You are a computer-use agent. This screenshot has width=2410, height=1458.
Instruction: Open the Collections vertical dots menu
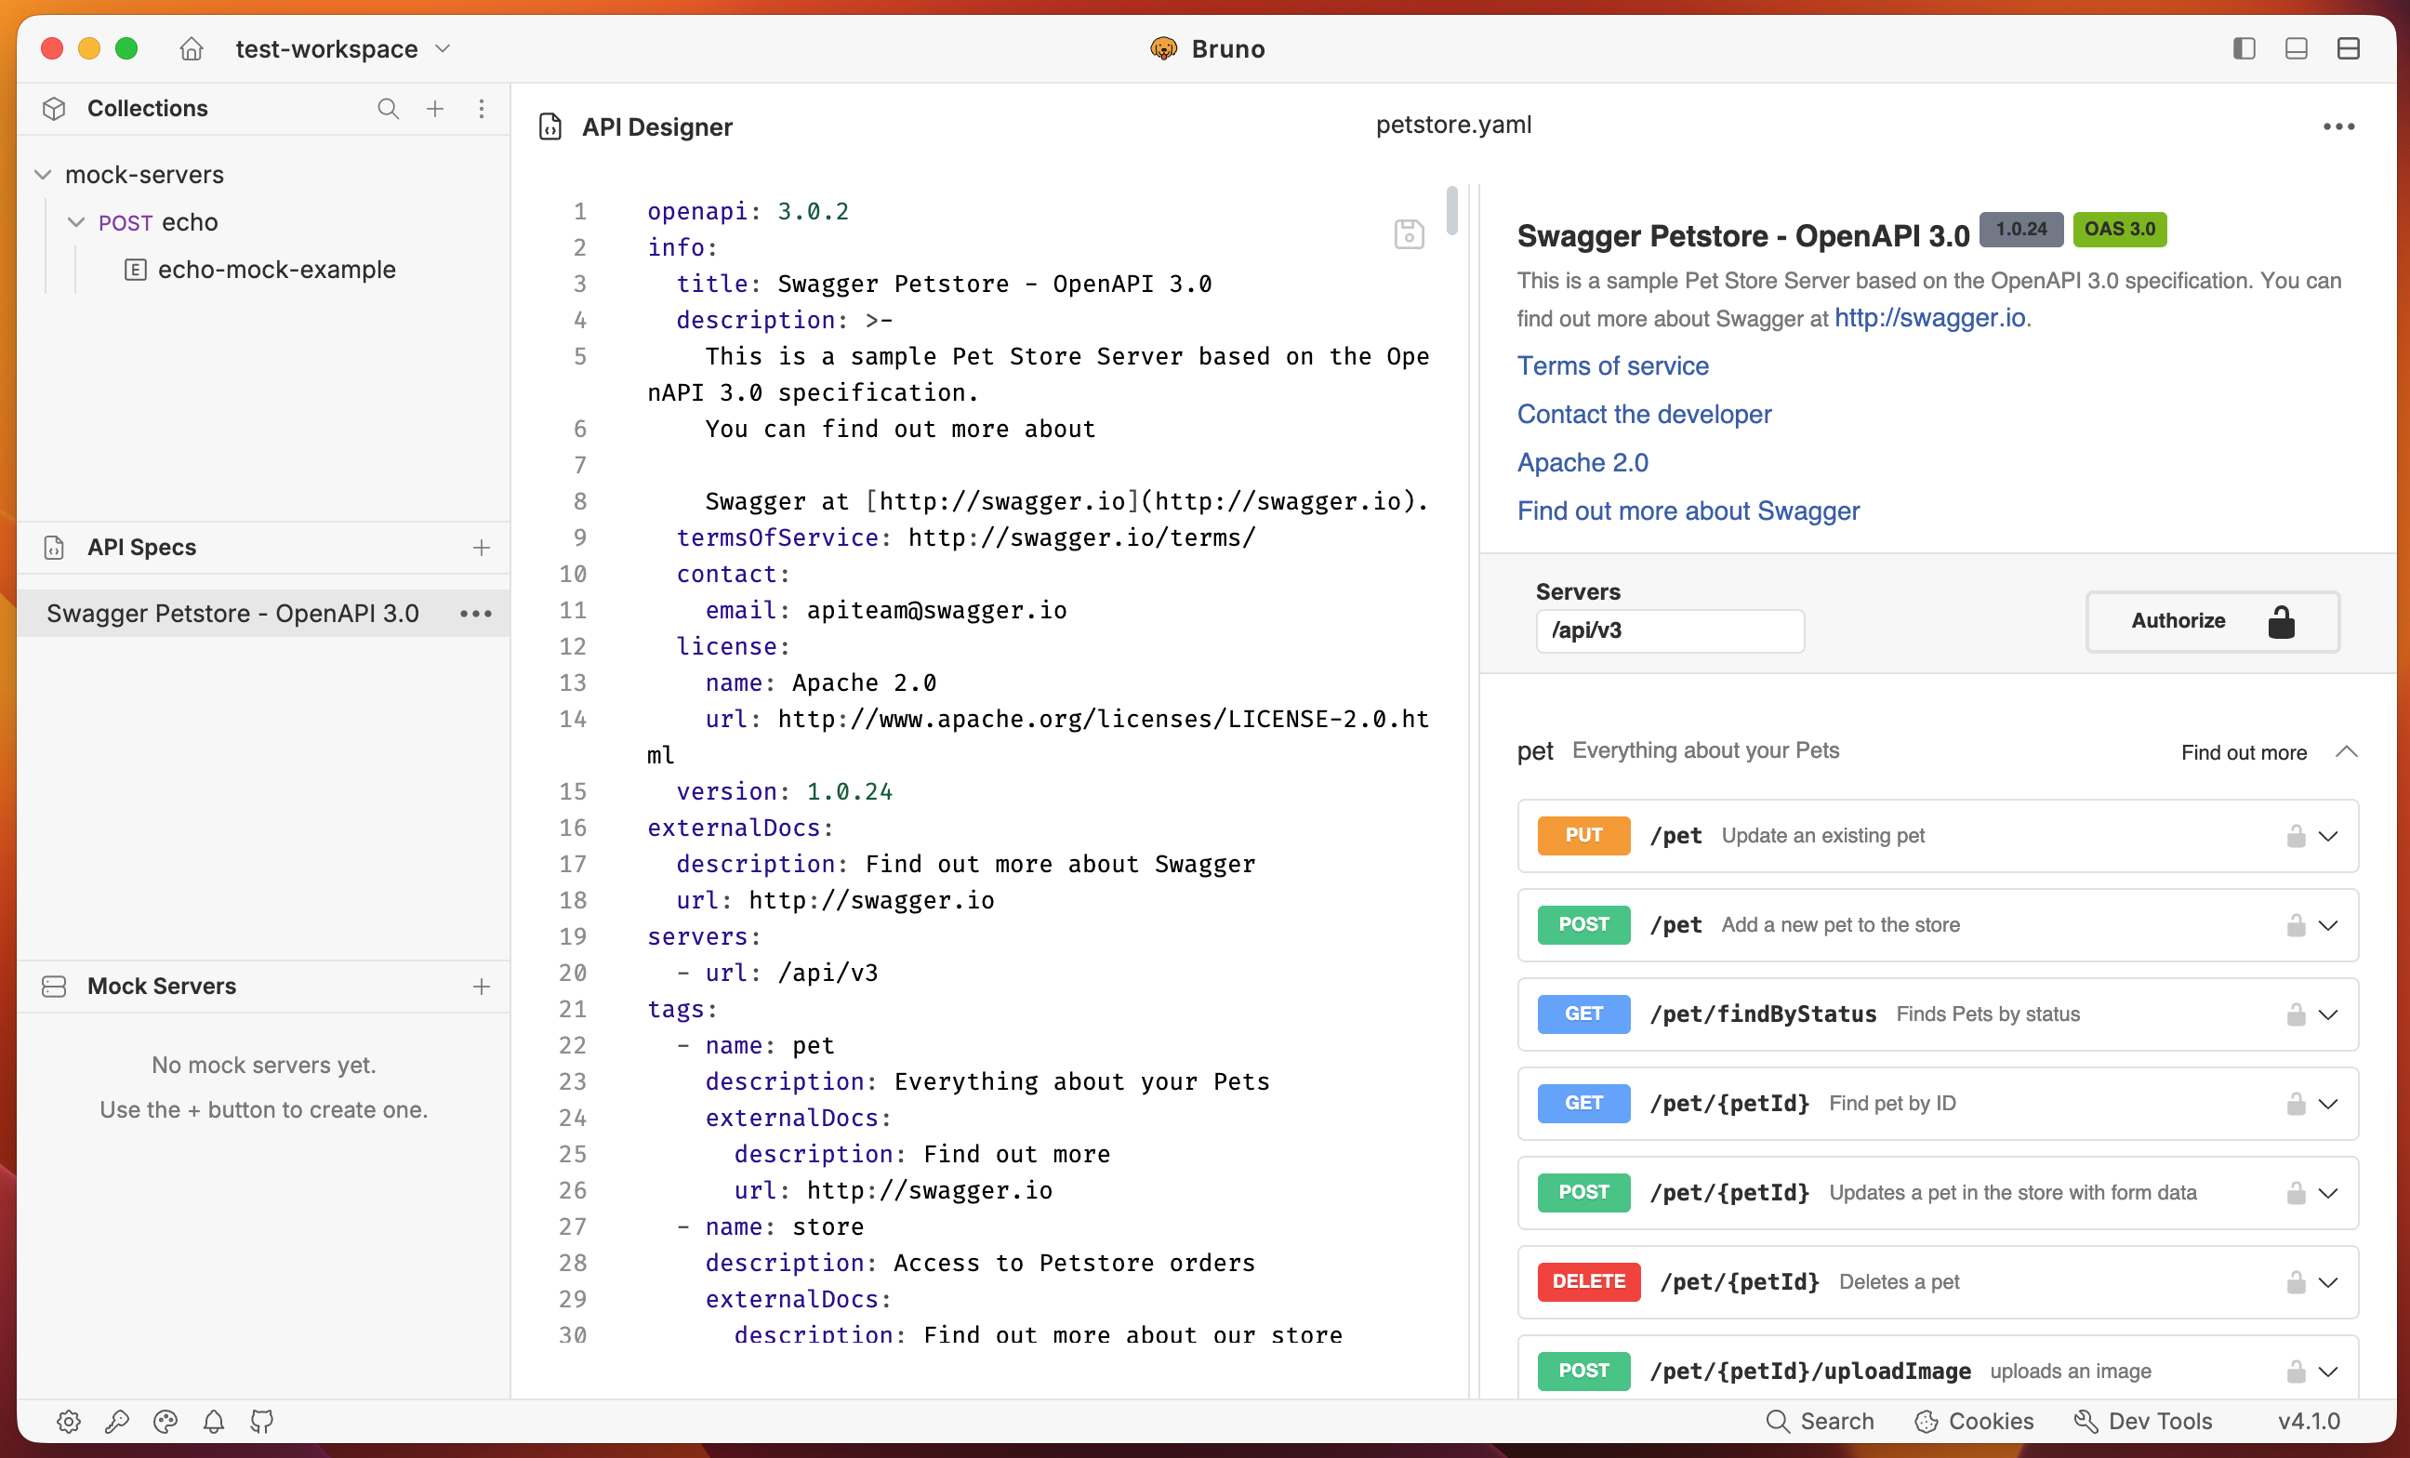[x=482, y=109]
